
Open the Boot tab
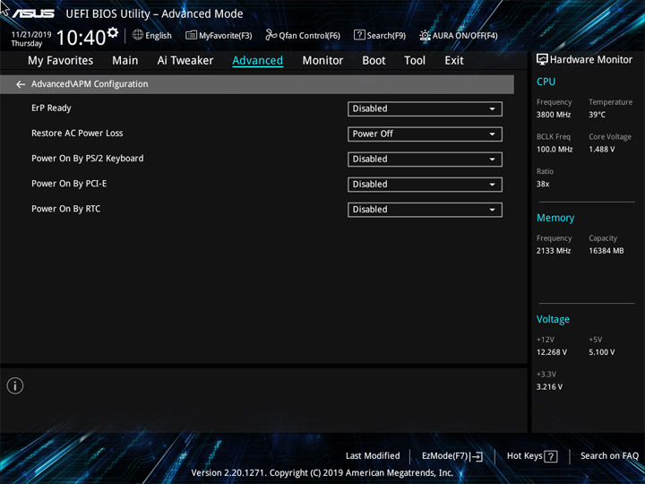point(374,61)
